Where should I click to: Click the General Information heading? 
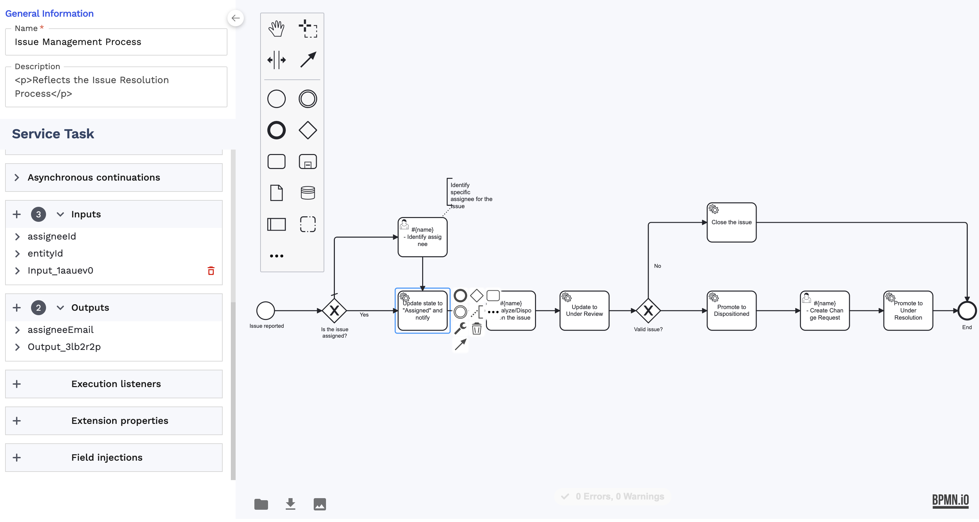click(x=49, y=13)
